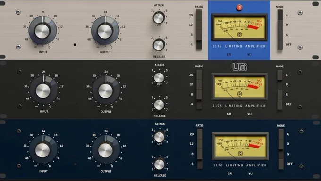
Task: Click the Release knob on the silver unit
Action: 159,45
